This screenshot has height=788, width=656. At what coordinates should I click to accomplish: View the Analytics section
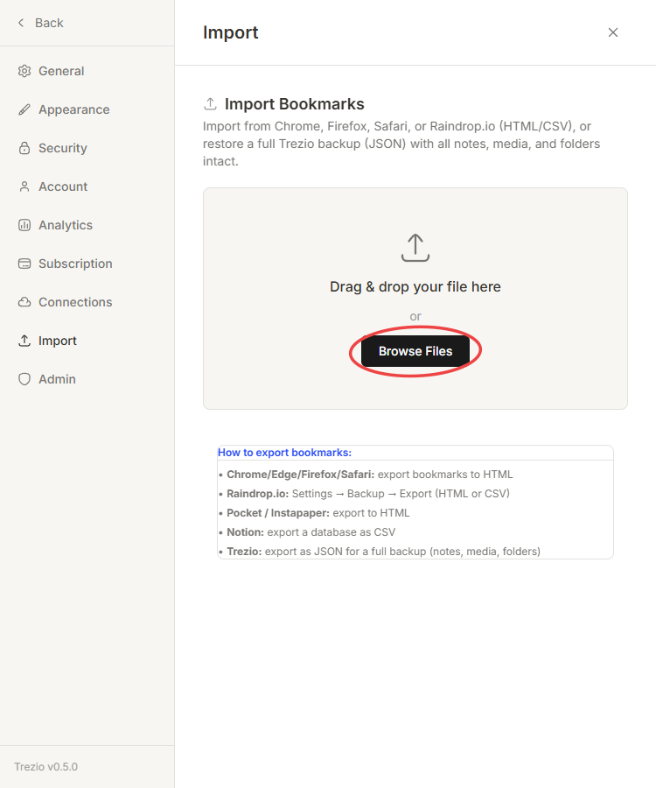point(66,225)
